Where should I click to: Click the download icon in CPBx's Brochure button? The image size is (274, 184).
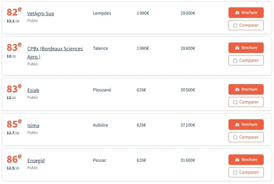pyautogui.click(x=237, y=48)
